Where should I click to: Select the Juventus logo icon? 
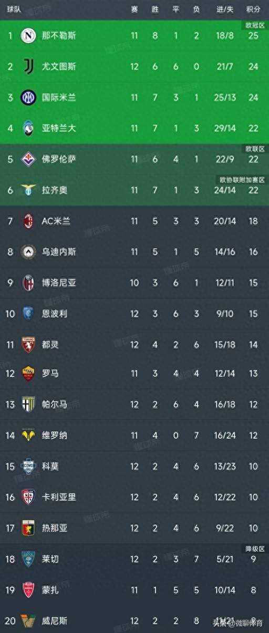[x=28, y=66]
